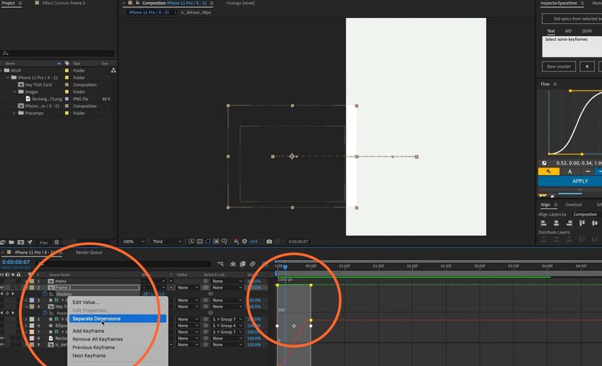Toggle the shy layers icon in timeline
This screenshot has width=602, height=366.
pos(233,264)
